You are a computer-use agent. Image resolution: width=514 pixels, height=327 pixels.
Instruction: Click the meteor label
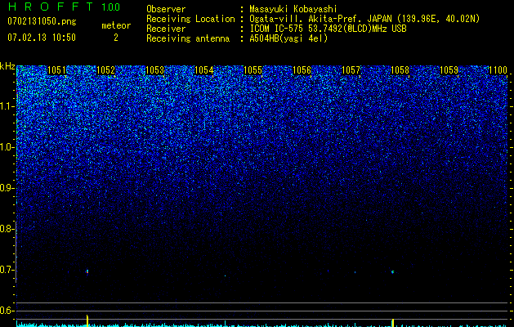coord(116,25)
